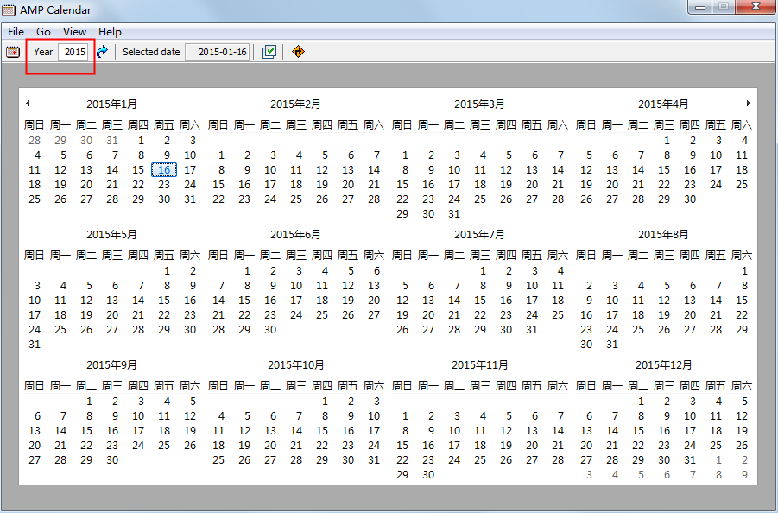Viewport: 778px width, 513px height.
Task: Click the Year input field showing 2015
Action: 74,52
